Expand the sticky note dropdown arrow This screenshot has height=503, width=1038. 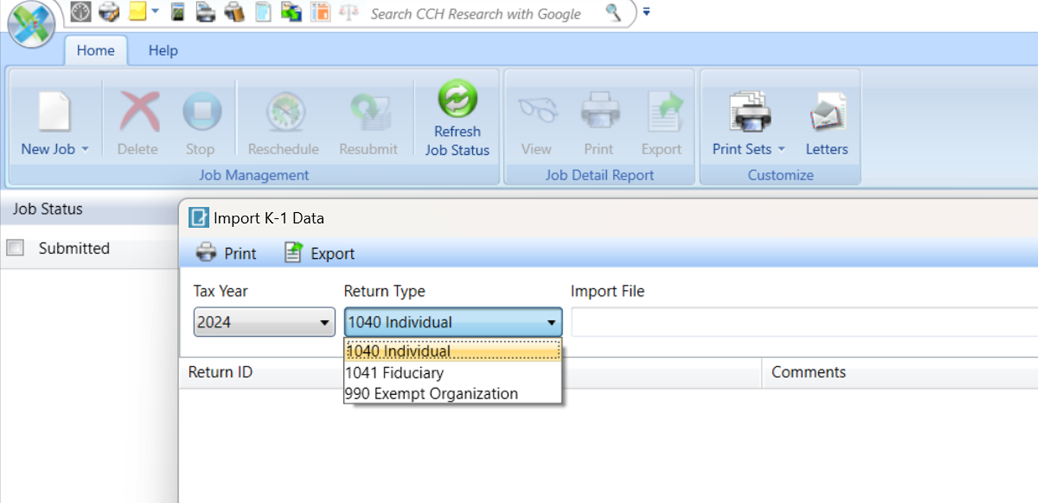point(155,11)
